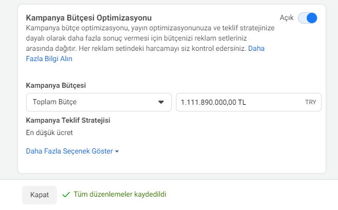Viewport: 338px width, 210px height.
Task: Click the Tüm düzenlemeler kaydedildi status text
Action: [120, 194]
